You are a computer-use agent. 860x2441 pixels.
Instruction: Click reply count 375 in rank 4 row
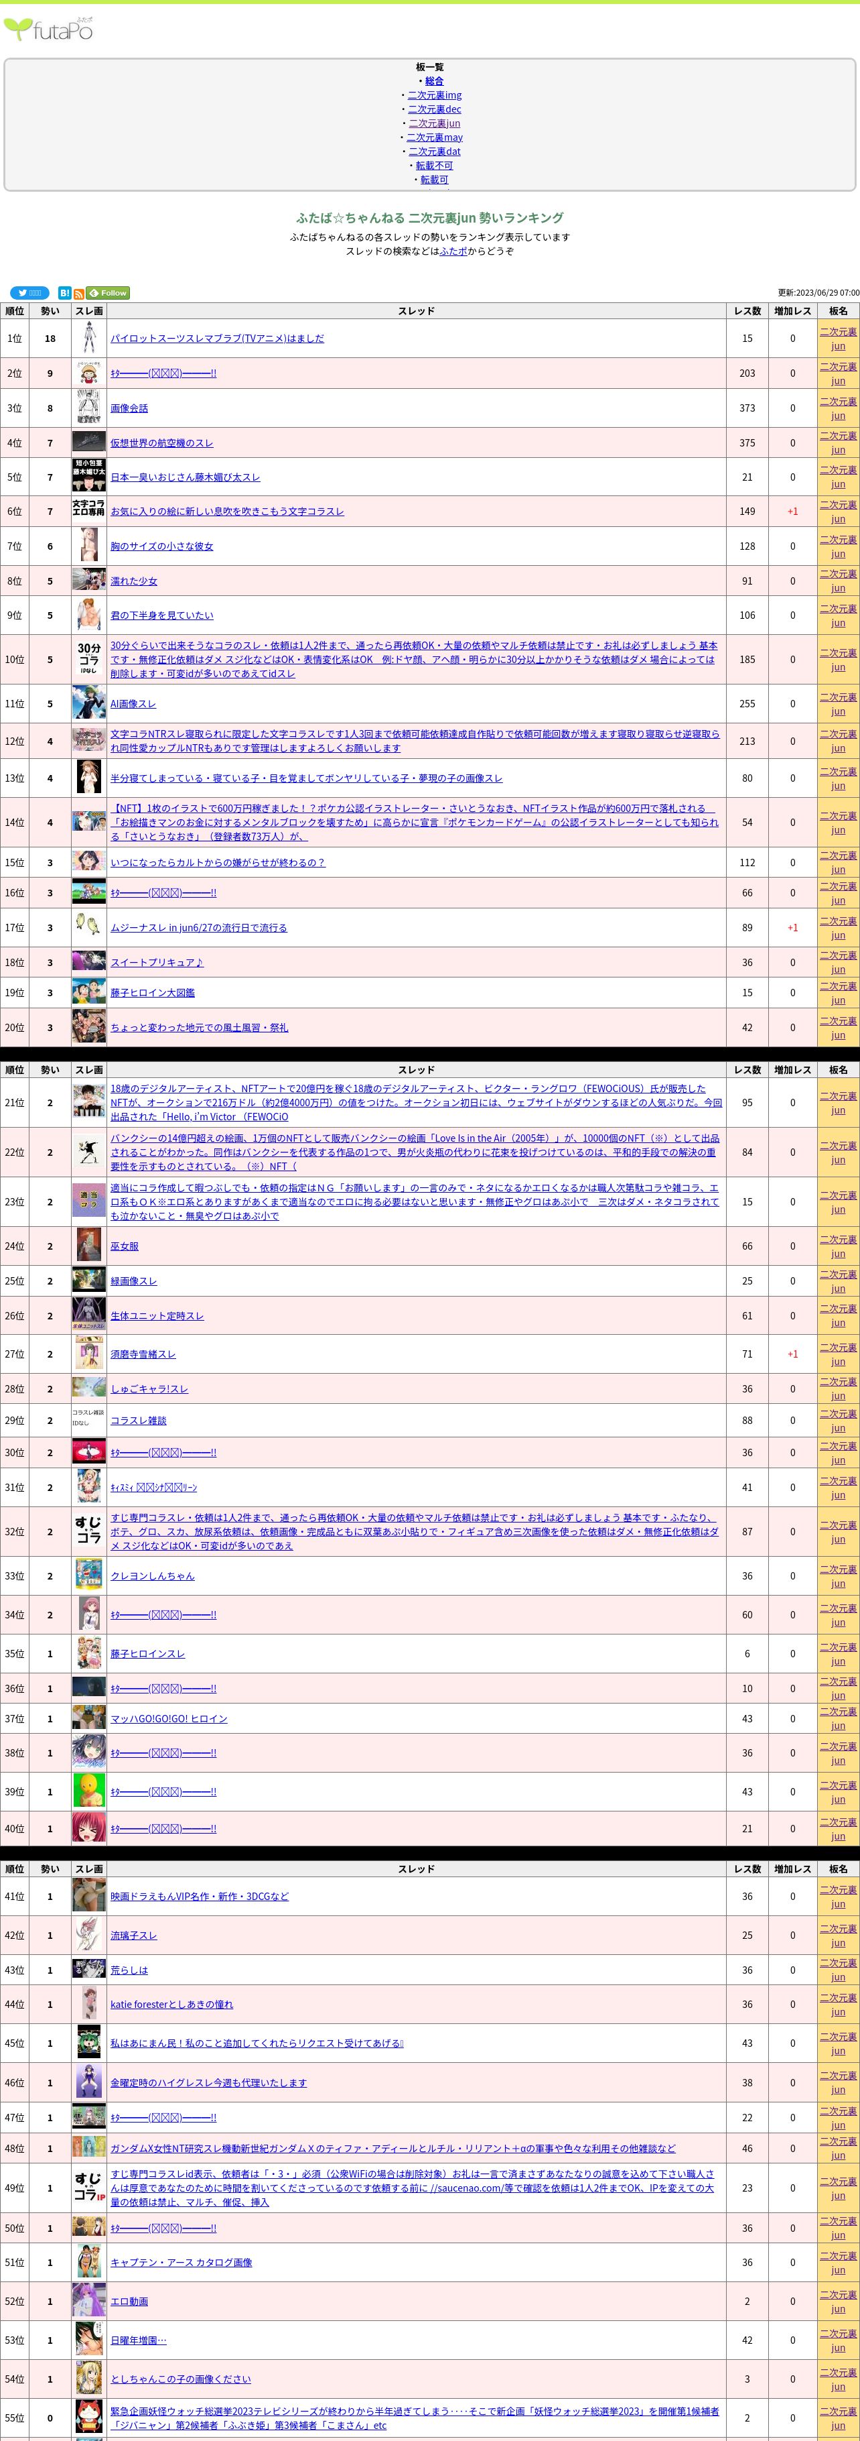click(x=747, y=442)
